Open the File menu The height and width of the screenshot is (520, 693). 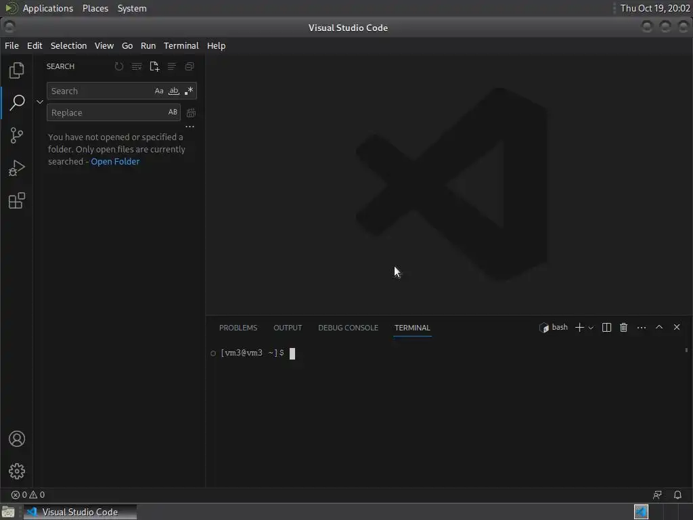[12, 45]
